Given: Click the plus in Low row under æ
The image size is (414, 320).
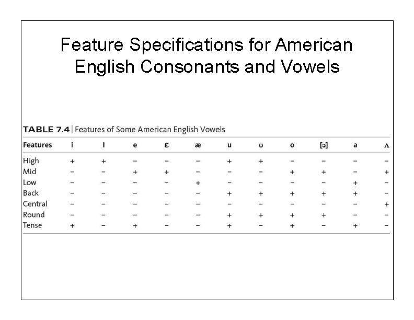Looking at the screenshot, I should tap(198, 182).
